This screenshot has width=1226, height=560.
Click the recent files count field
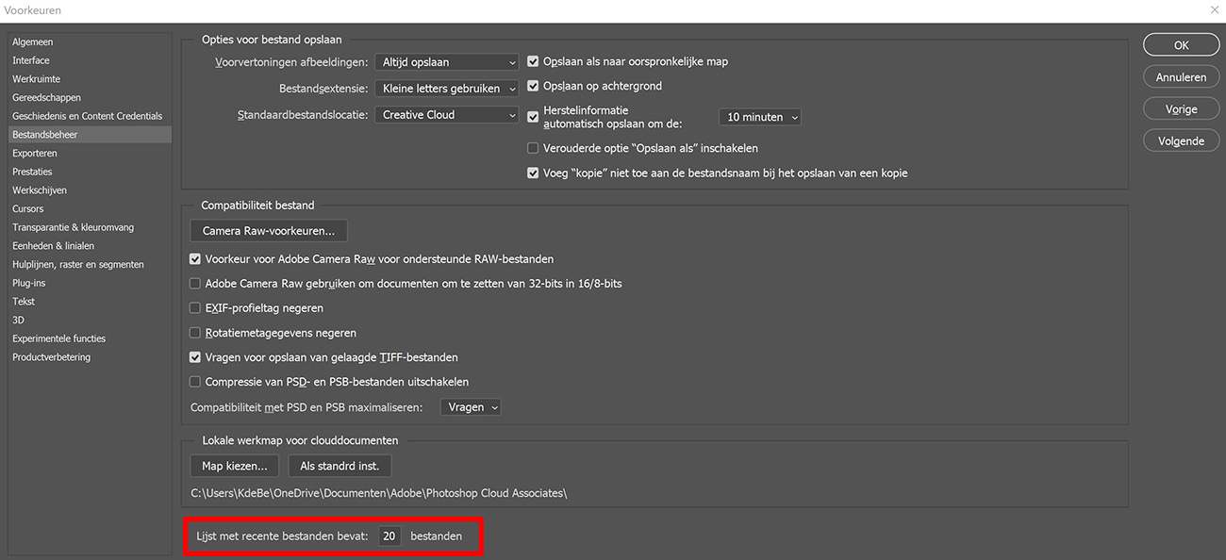pyautogui.click(x=389, y=536)
